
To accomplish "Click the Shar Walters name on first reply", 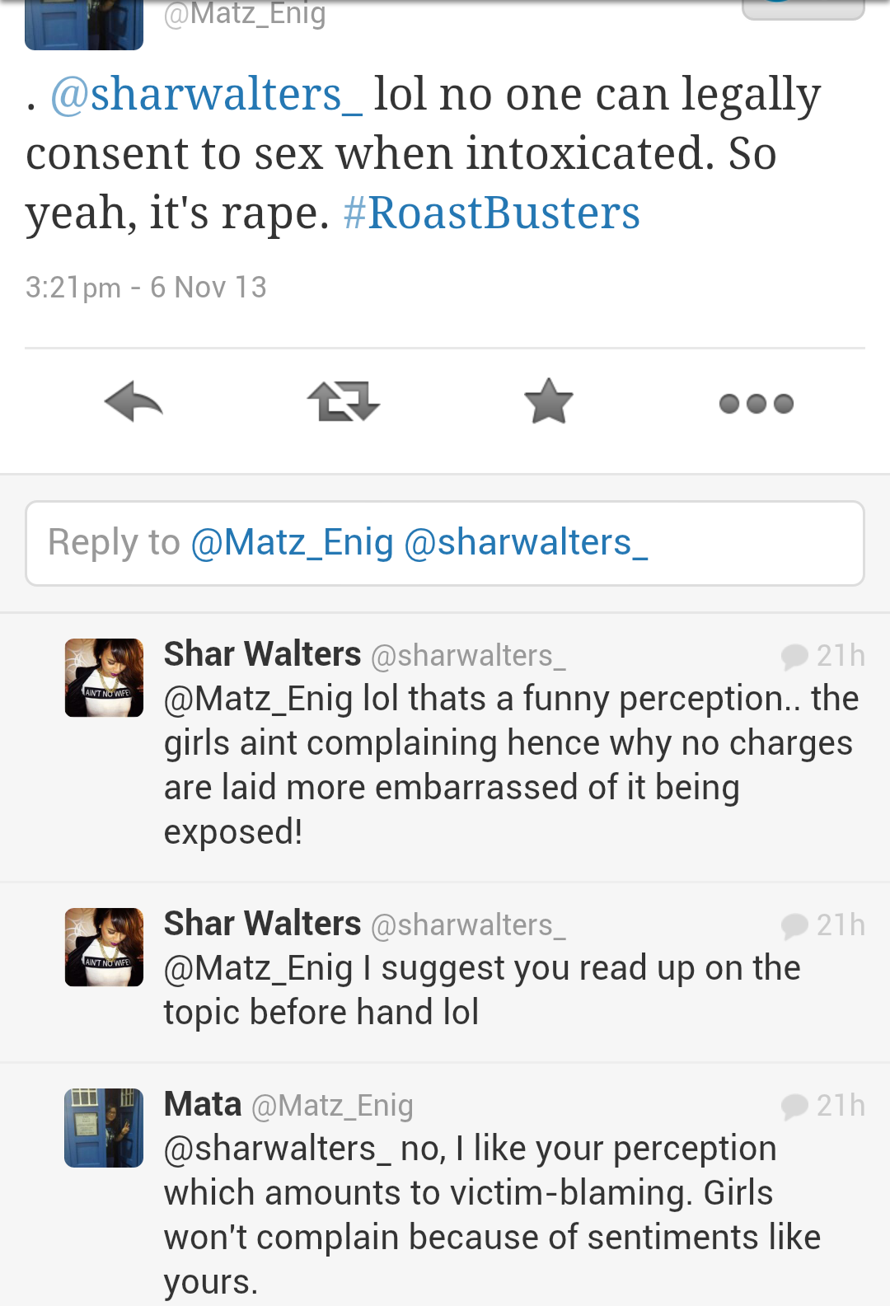I will point(262,654).
